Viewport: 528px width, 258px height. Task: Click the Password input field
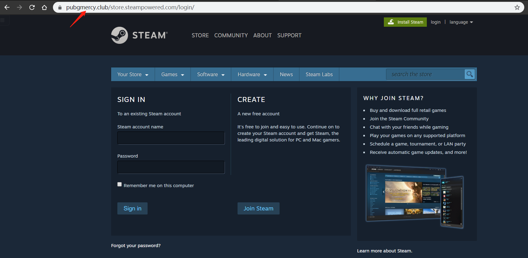171,167
